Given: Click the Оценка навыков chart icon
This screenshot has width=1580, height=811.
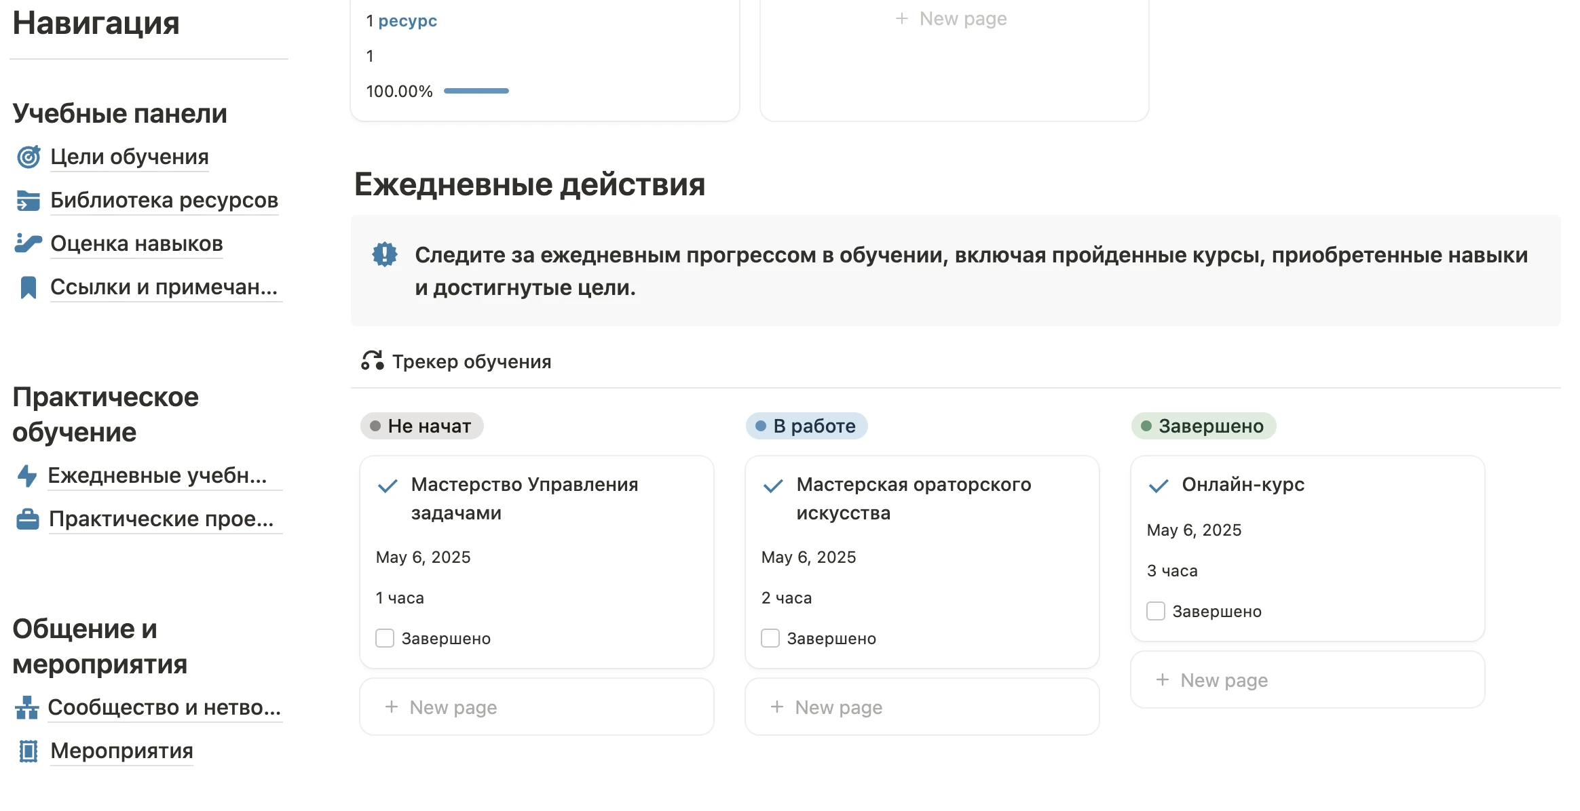Looking at the screenshot, I should pos(28,243).
